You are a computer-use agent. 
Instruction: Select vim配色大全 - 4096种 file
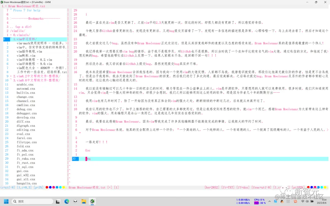coord(42,68)
